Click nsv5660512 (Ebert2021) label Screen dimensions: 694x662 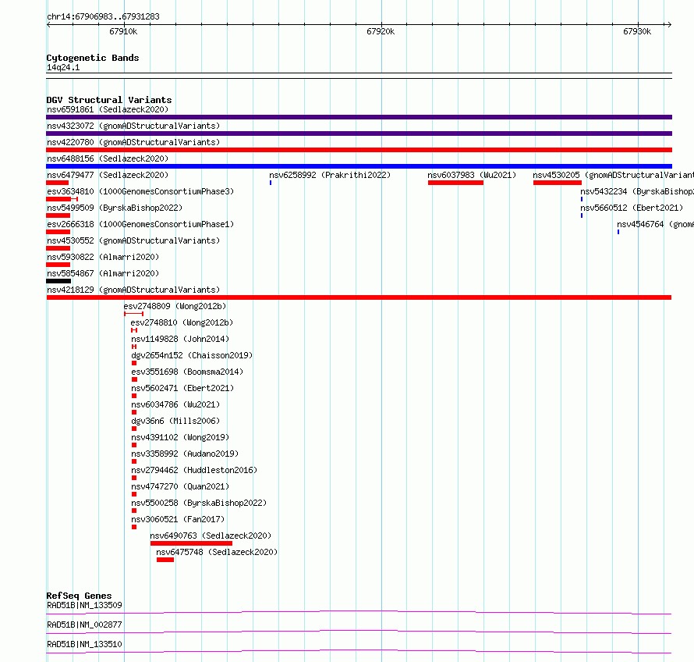pyautogui.click(x=632, y=208)
